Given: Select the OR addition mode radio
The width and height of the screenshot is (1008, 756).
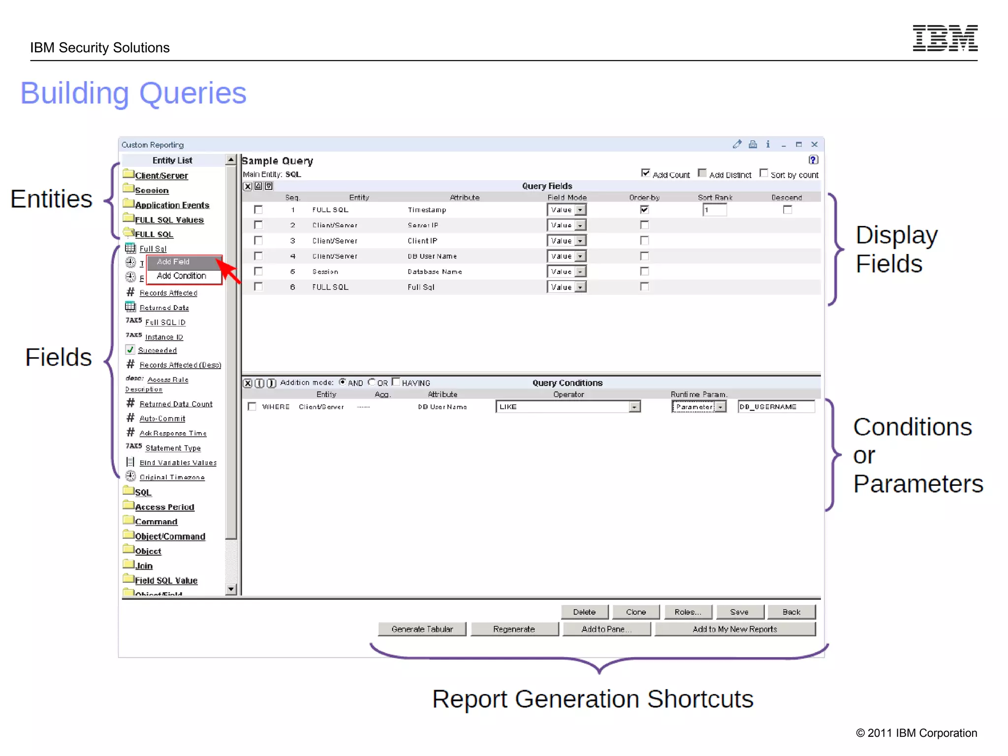Looking at the screenshot, I should pyautogui.click(x=372, y=382).
